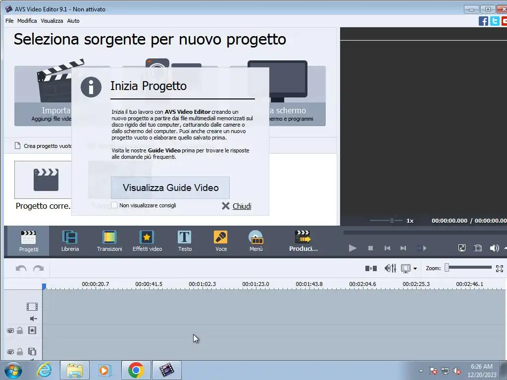Go to previous frame in preview

pyautogui.click(x=387, y=248)
